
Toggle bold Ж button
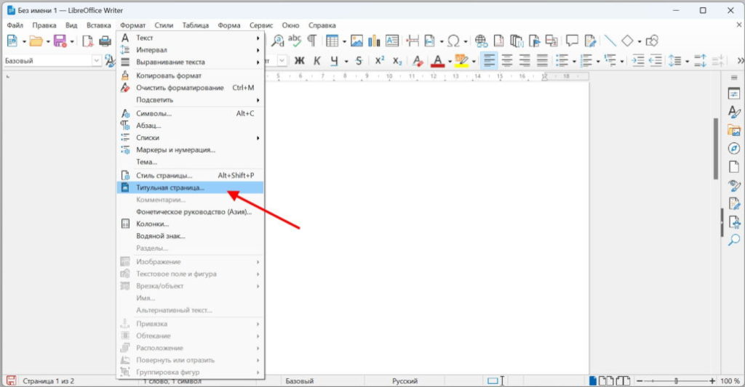point(299,61)
